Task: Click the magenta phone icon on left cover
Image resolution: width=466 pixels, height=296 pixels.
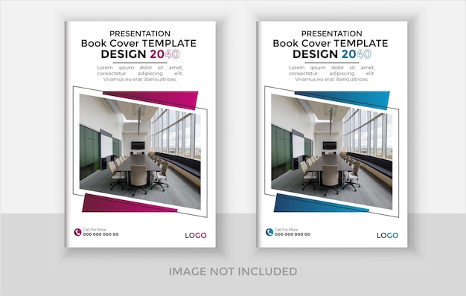Action: pyautogui.click(x=78, y=232)
